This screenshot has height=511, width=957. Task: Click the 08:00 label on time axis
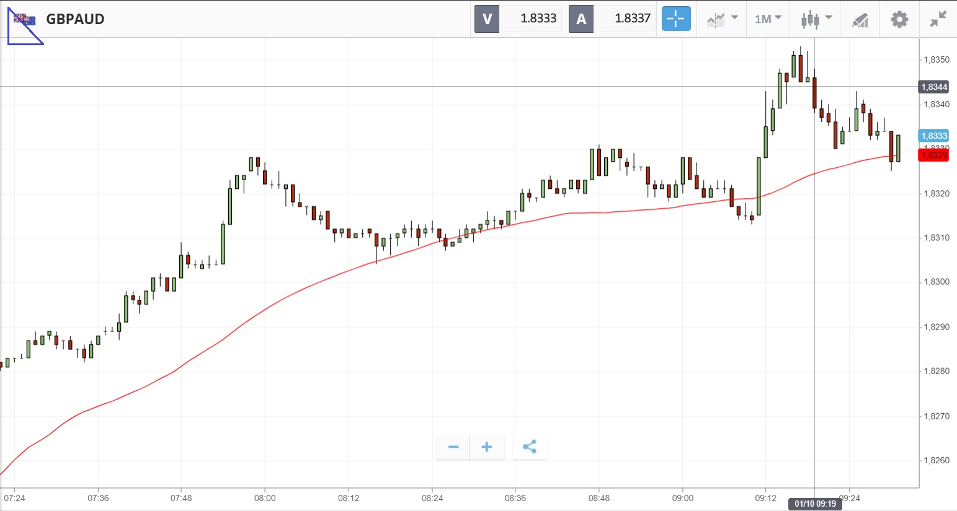[x=265, y=498]
